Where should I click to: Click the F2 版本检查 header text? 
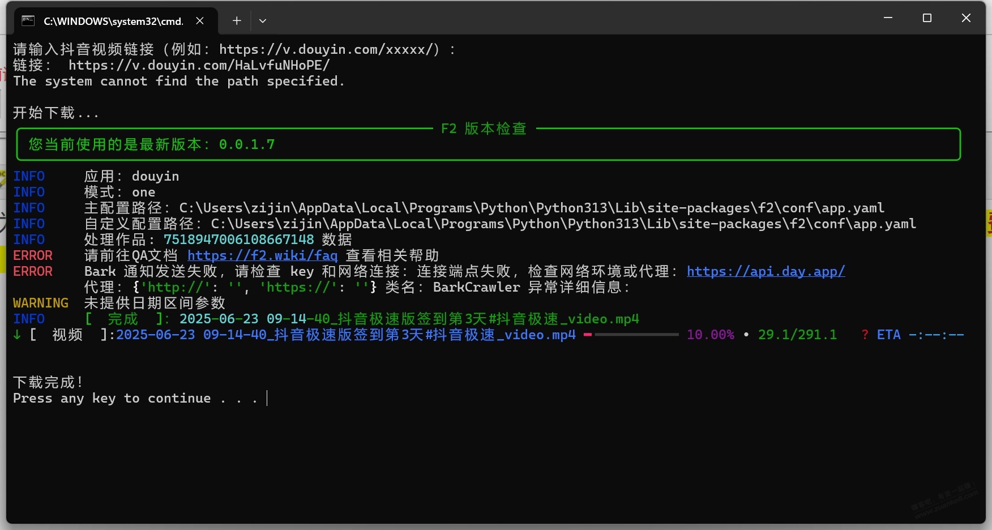click(484, 129)
